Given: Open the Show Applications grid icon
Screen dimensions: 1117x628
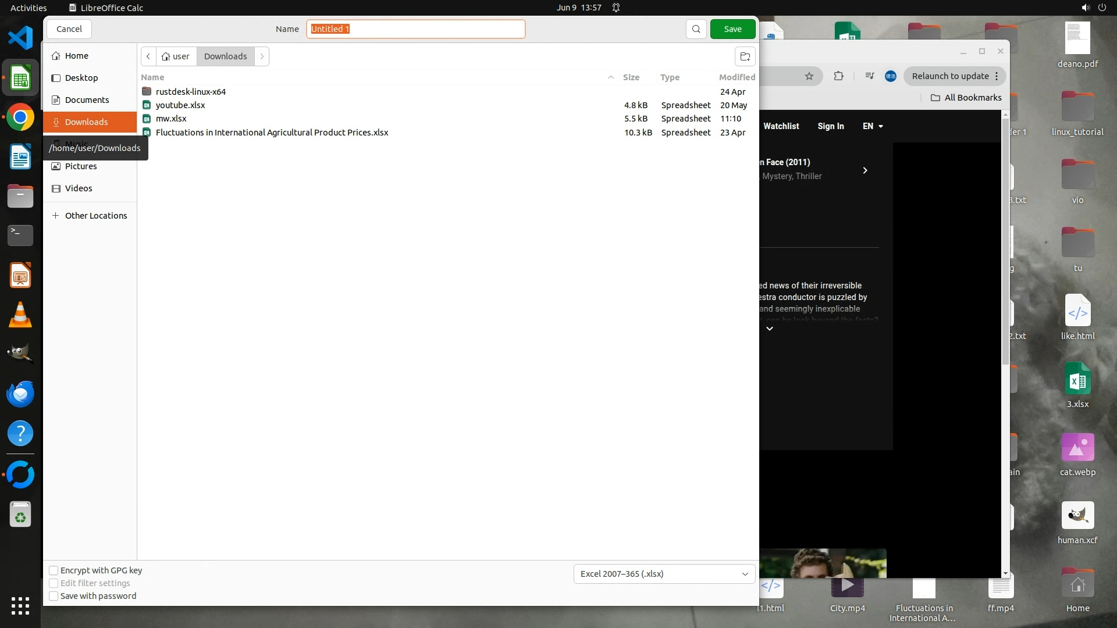Looking at the screenshot, I should click(x=20, y=606).
